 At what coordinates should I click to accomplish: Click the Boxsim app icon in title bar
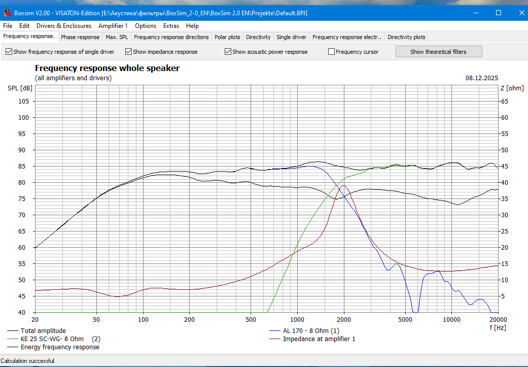7,13
